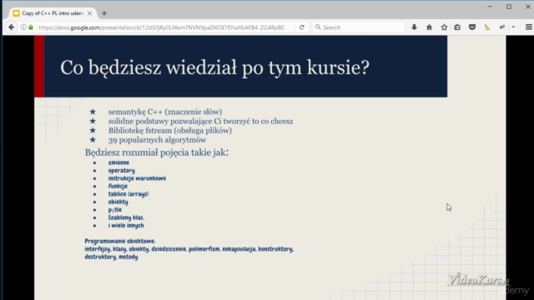Click the '39 popularnych algorytmów' line

158,140
